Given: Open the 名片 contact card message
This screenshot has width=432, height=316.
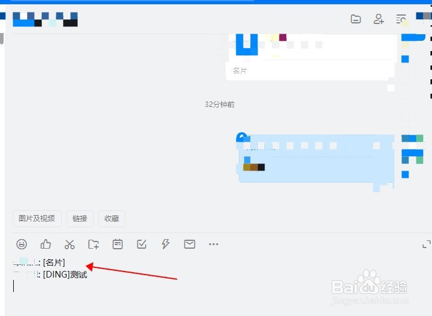Looking at the screenshot, I should [x=310, y=56].
